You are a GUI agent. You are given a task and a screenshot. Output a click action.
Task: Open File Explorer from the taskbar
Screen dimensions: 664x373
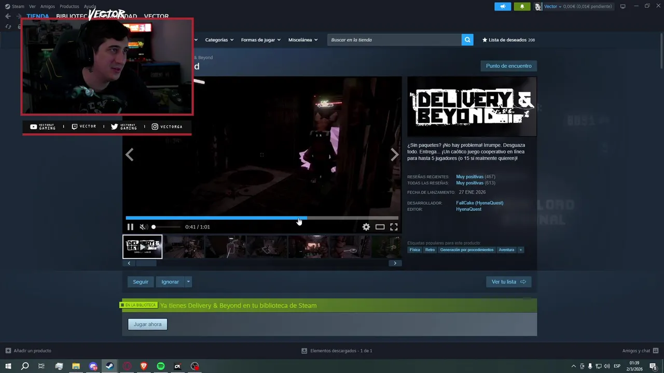point(76,366)
